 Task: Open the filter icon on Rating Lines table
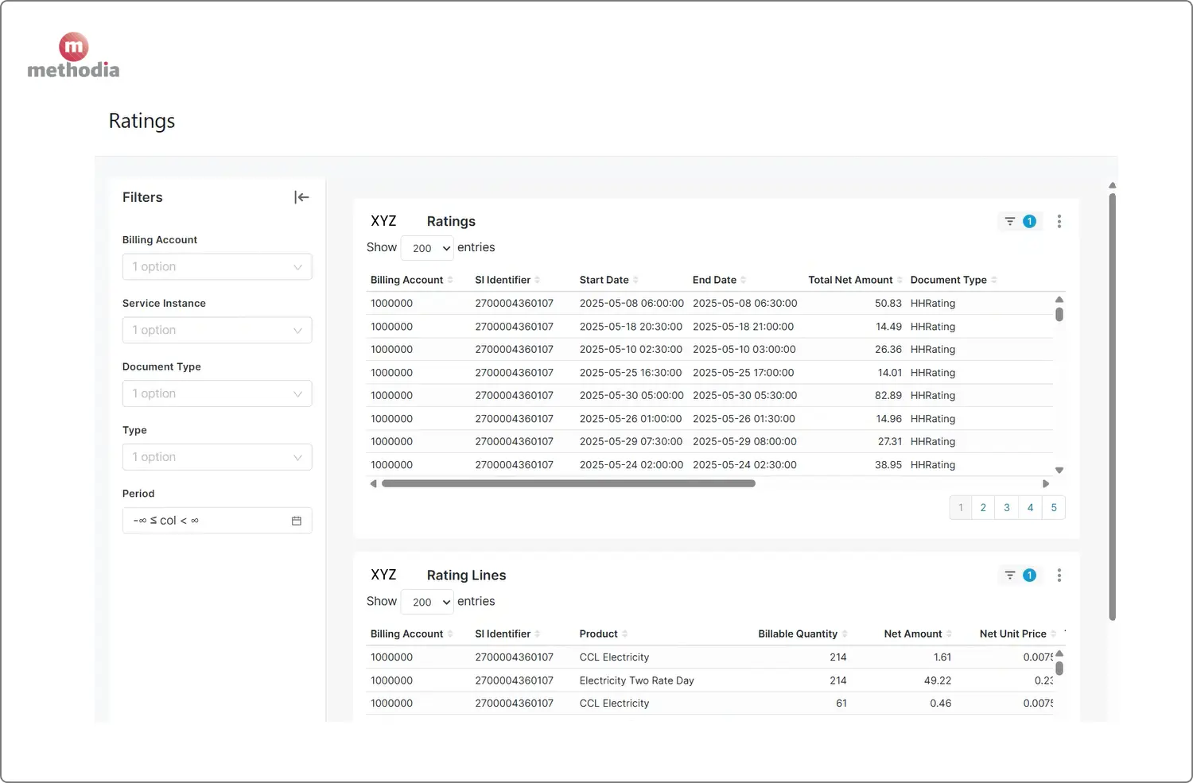coord(1008,575)
